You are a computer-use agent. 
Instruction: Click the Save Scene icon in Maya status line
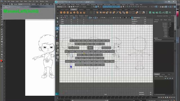tap(73, 7)
